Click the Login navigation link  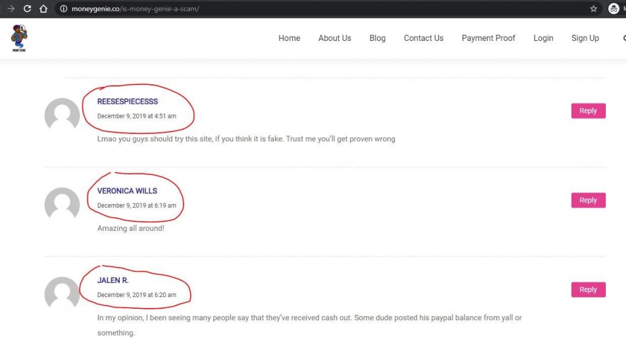(x=543, y=38)
